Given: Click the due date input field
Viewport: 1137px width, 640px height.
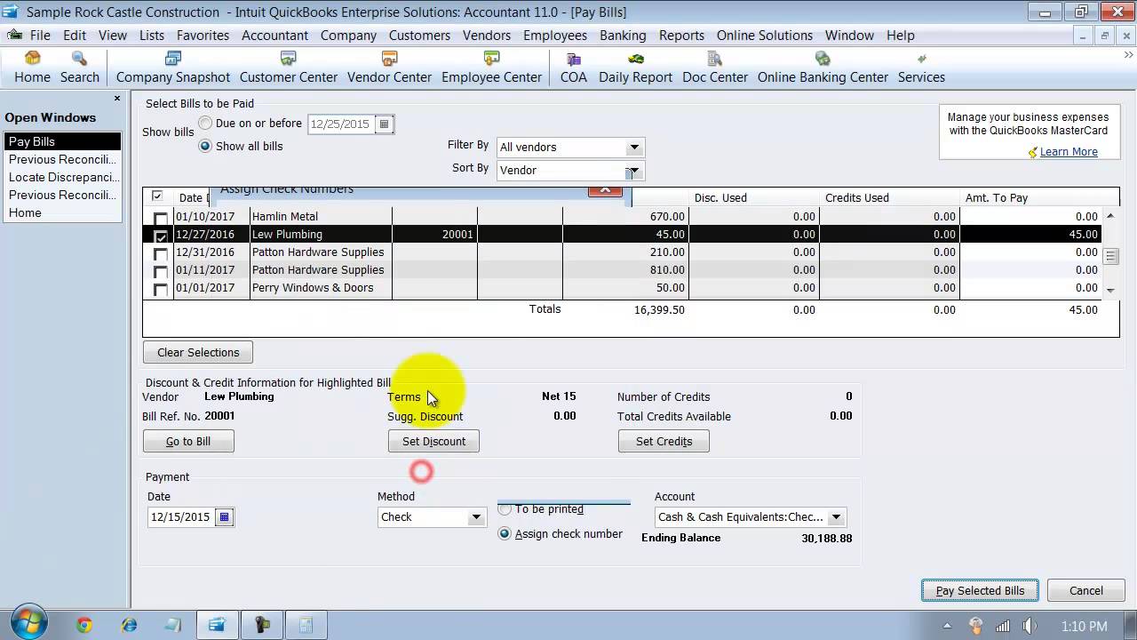Looking at the screenshot, I should (x=341, y=124).
